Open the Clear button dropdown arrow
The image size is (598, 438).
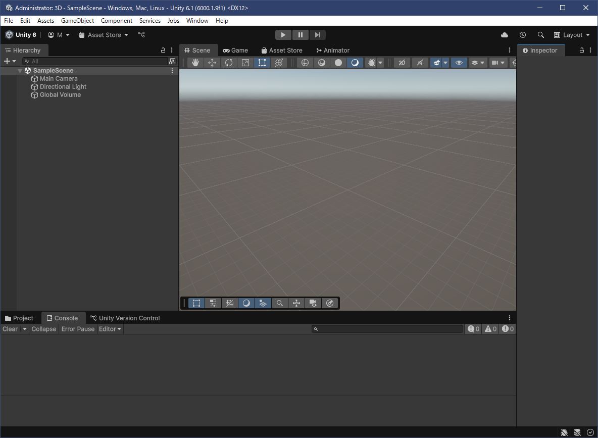(x=24, y=329)
